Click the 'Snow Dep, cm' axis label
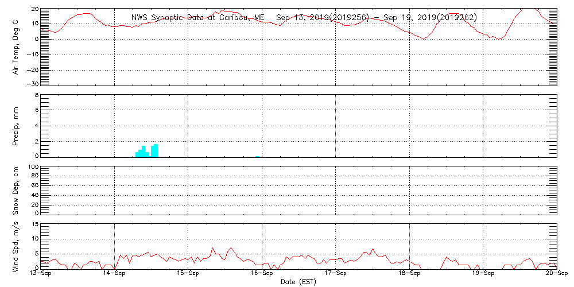 point(16,191)
